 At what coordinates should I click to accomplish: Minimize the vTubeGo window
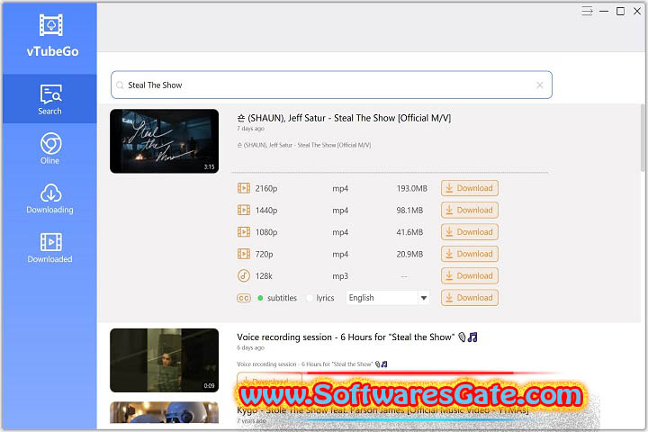tap(604, 11)
